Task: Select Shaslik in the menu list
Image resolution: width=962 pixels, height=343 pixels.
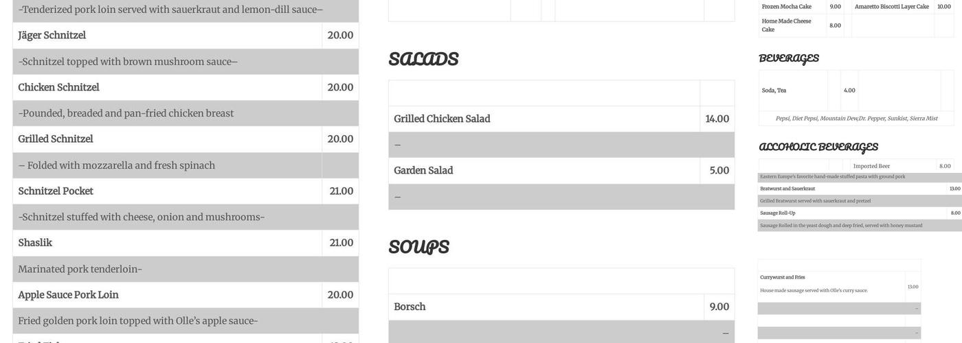Action: click(35, 243)
